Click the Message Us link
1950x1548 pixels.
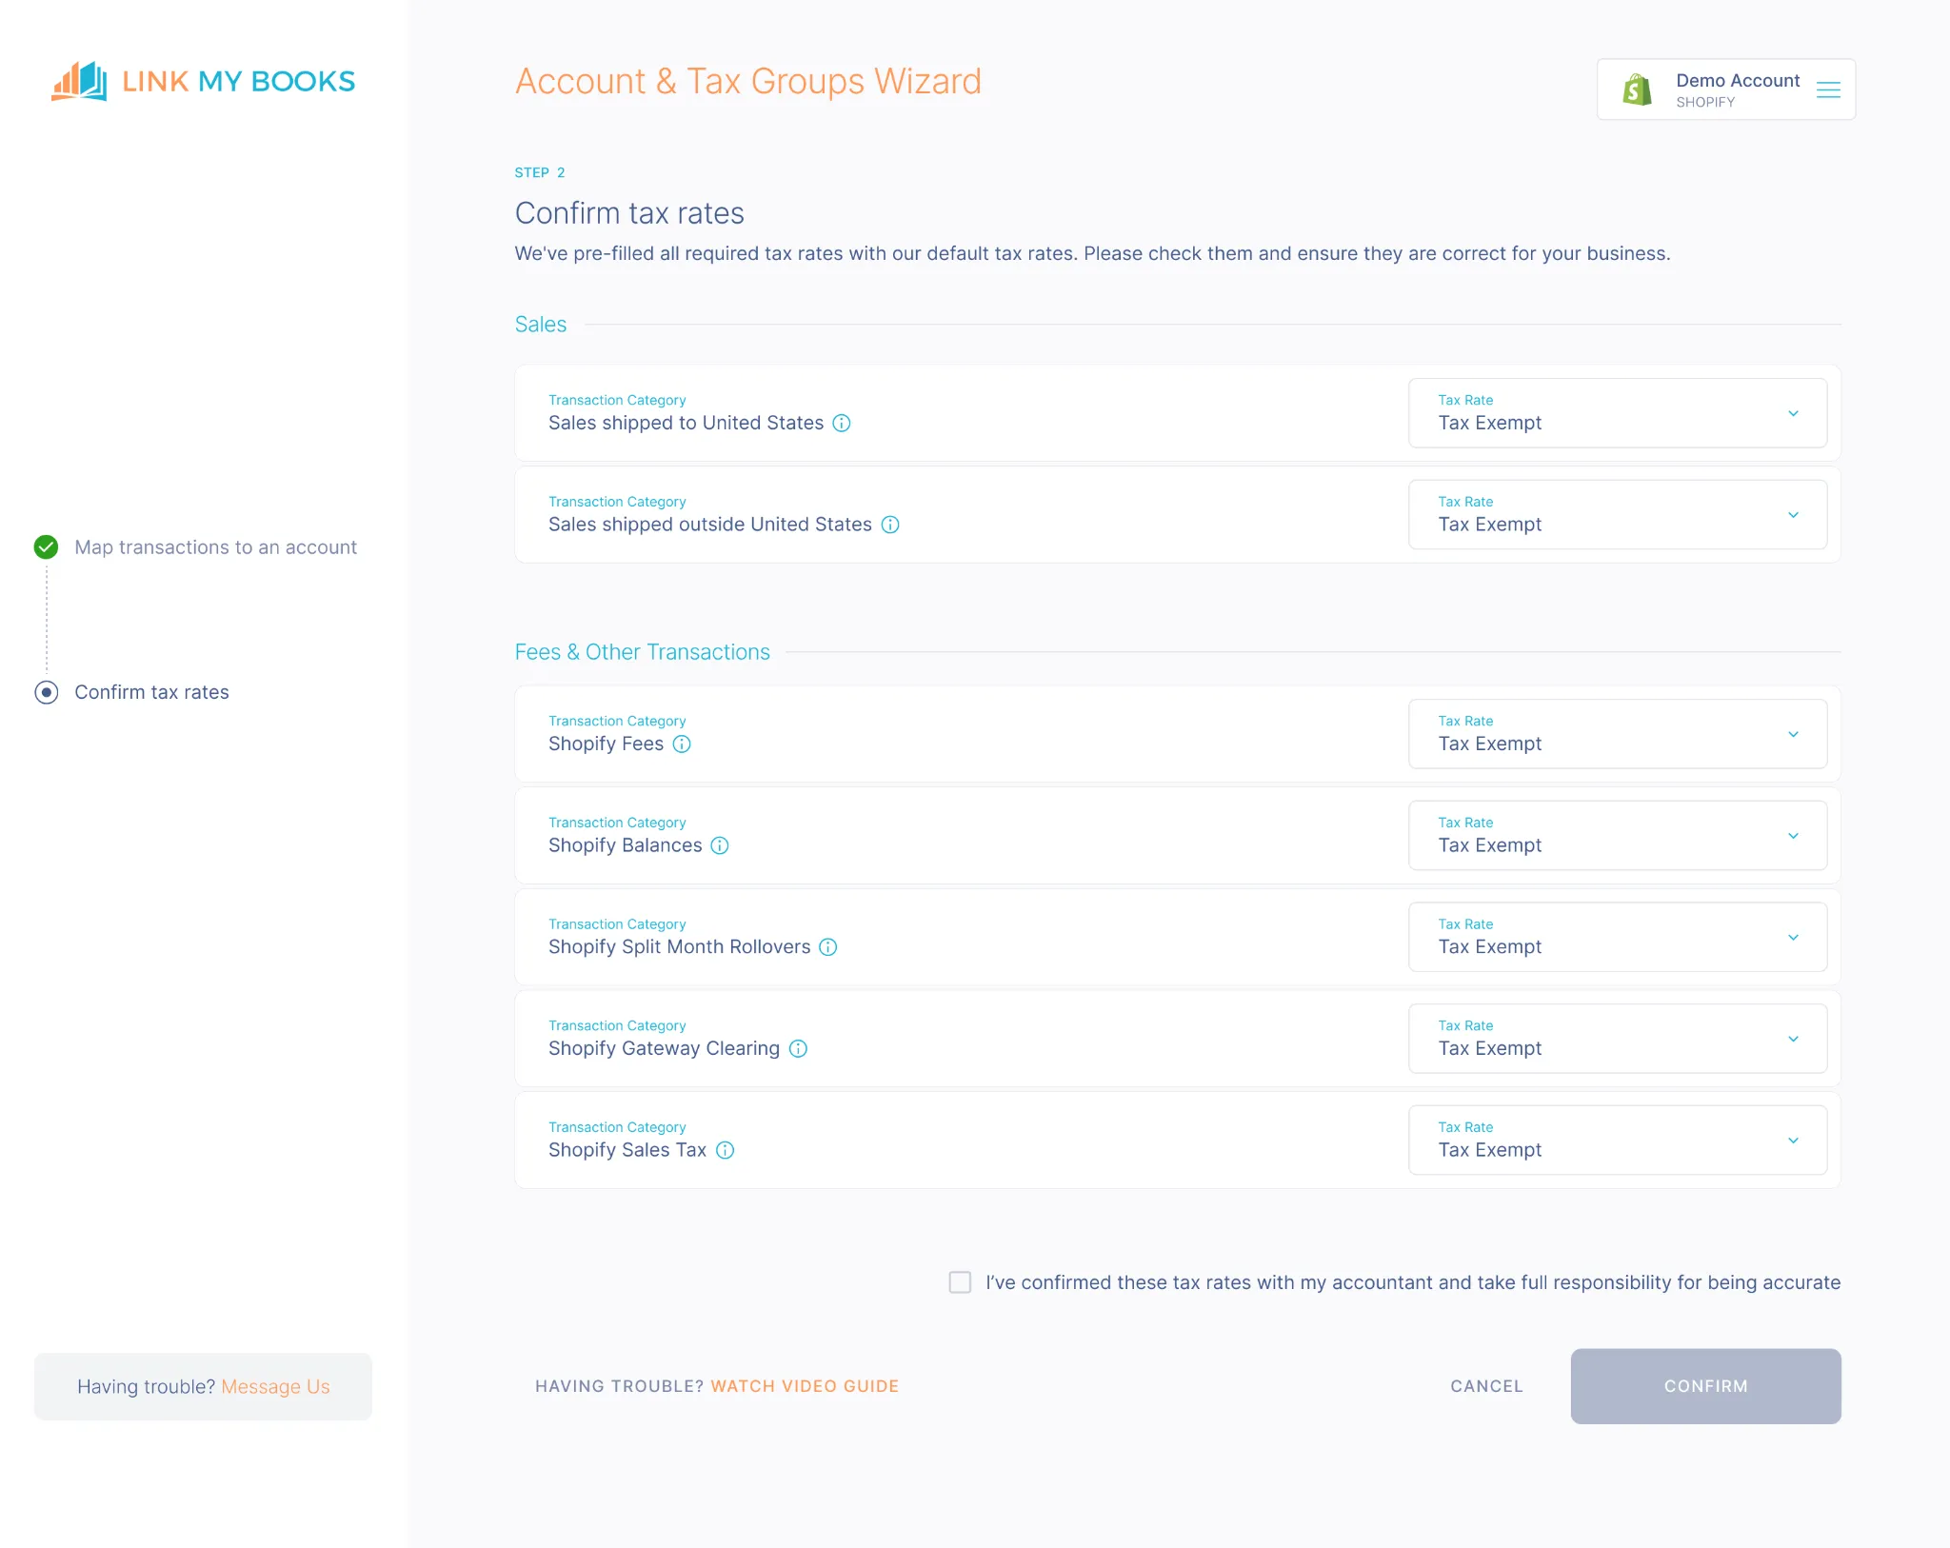tap(275, 1387)
